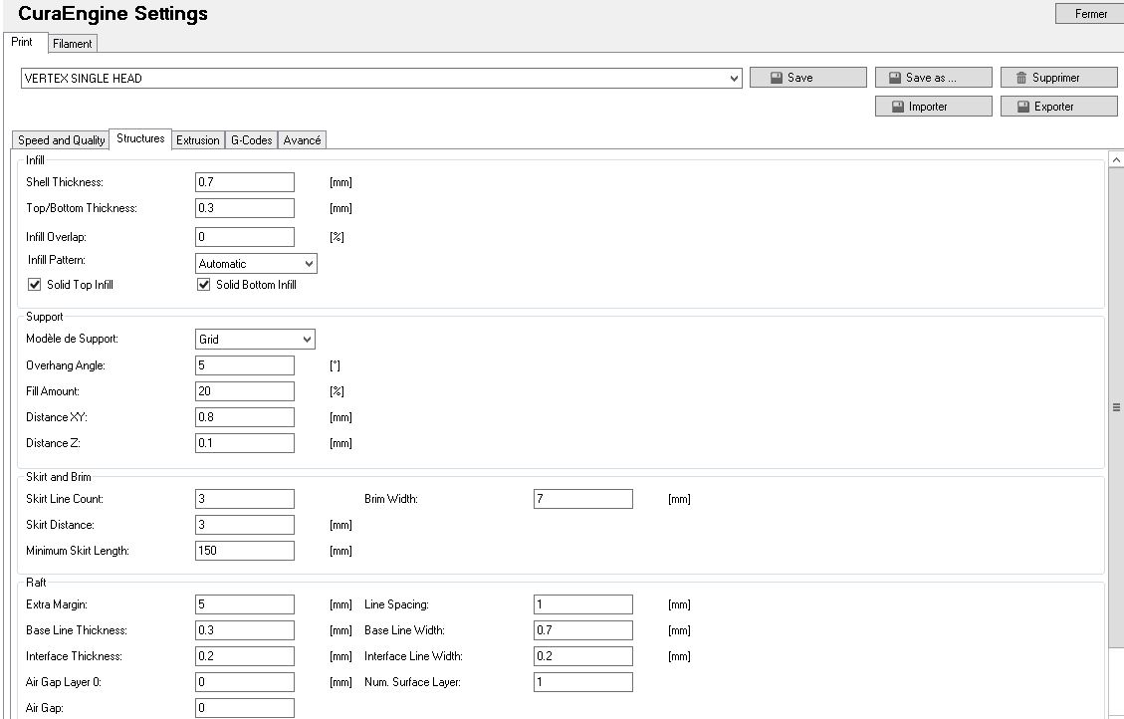The image size is (1124, 719).
Task: Select the Extrusion tab
Action: [197, 140]
